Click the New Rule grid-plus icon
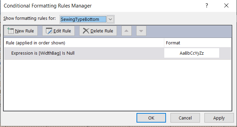The image size is (237, 127). [11, 31]
